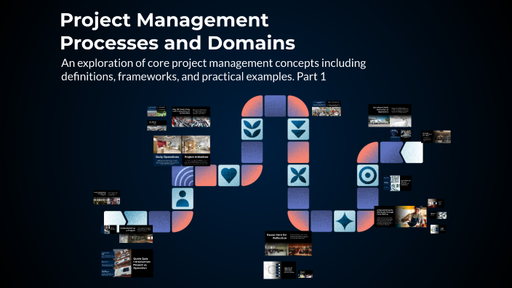Select the double downward triangles tile

[298, 129]
